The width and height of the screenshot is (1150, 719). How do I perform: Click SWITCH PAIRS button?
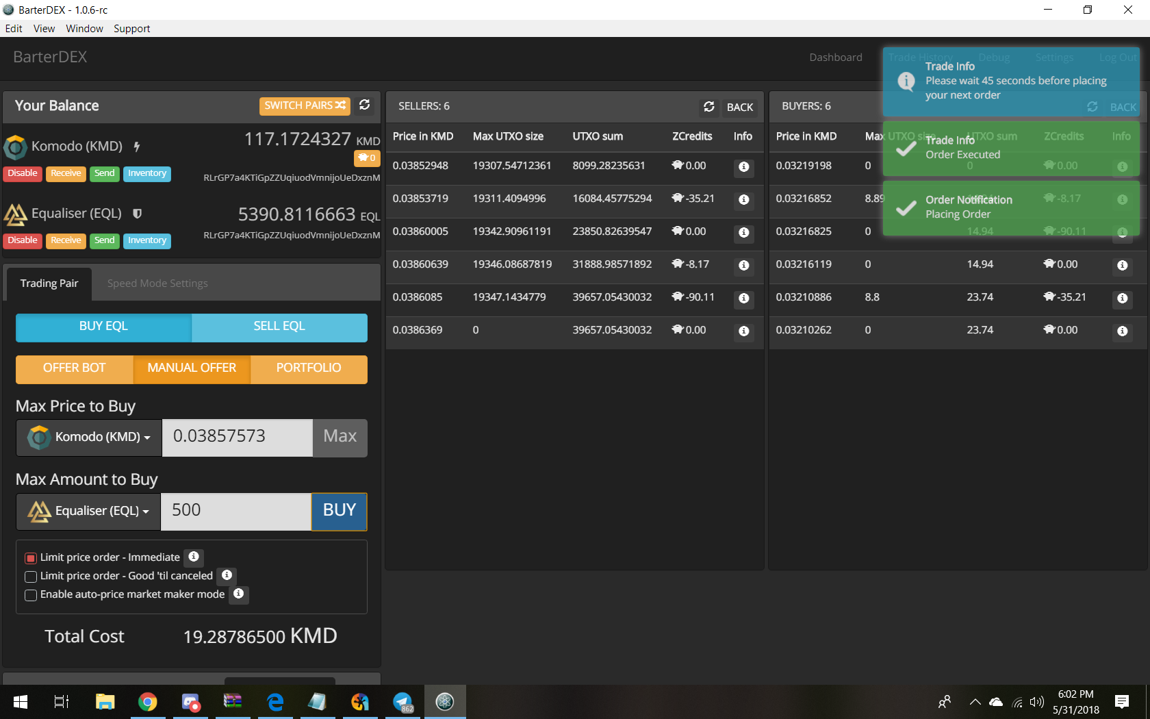coord(305,105)
